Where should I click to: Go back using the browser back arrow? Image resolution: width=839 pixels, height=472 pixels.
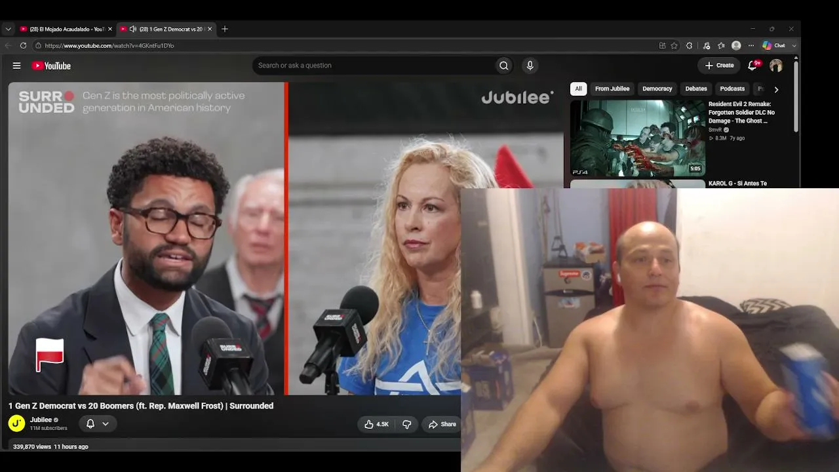tap(8, 46)
